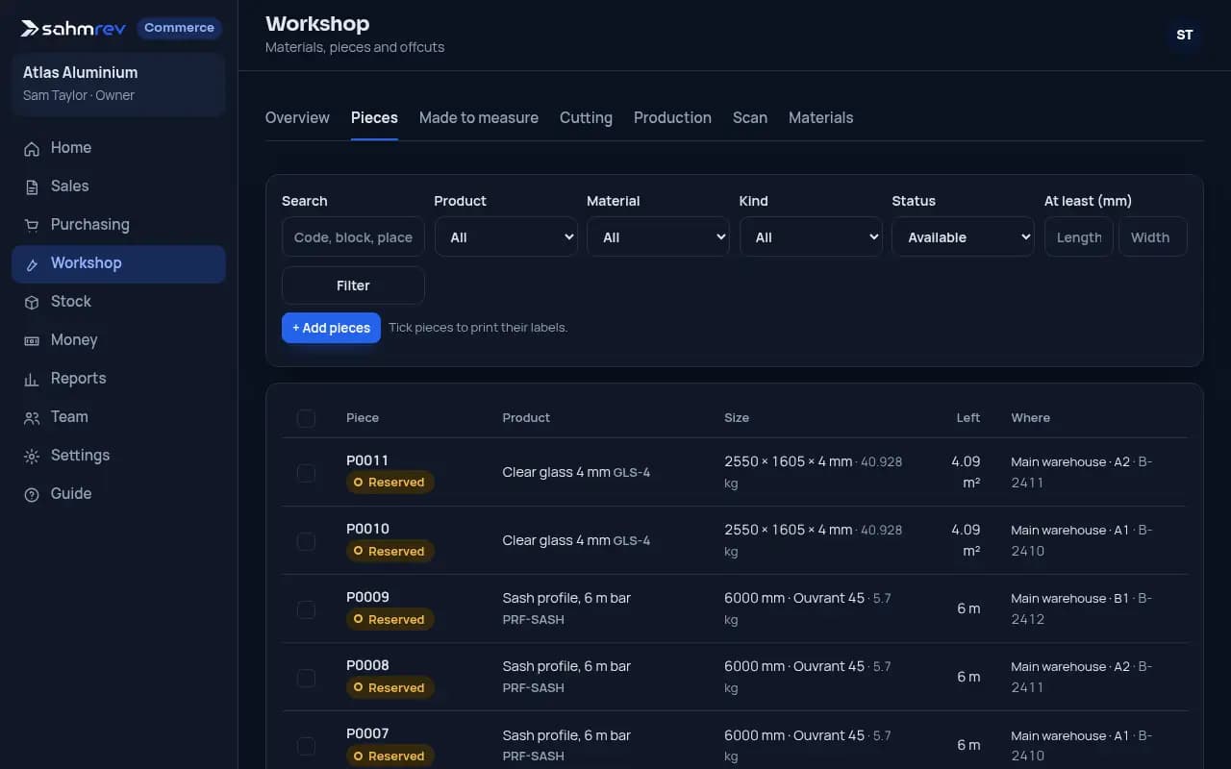Open the Atlas Aluminium account card
Screen dimensions: 1231x769
(x=118, y=84)
